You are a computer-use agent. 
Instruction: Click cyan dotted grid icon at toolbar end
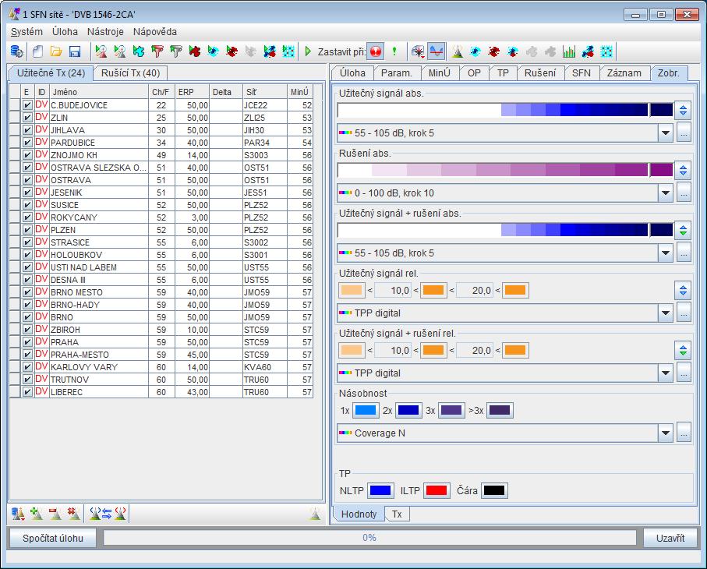pyautogui.click(x=606, y=51)
